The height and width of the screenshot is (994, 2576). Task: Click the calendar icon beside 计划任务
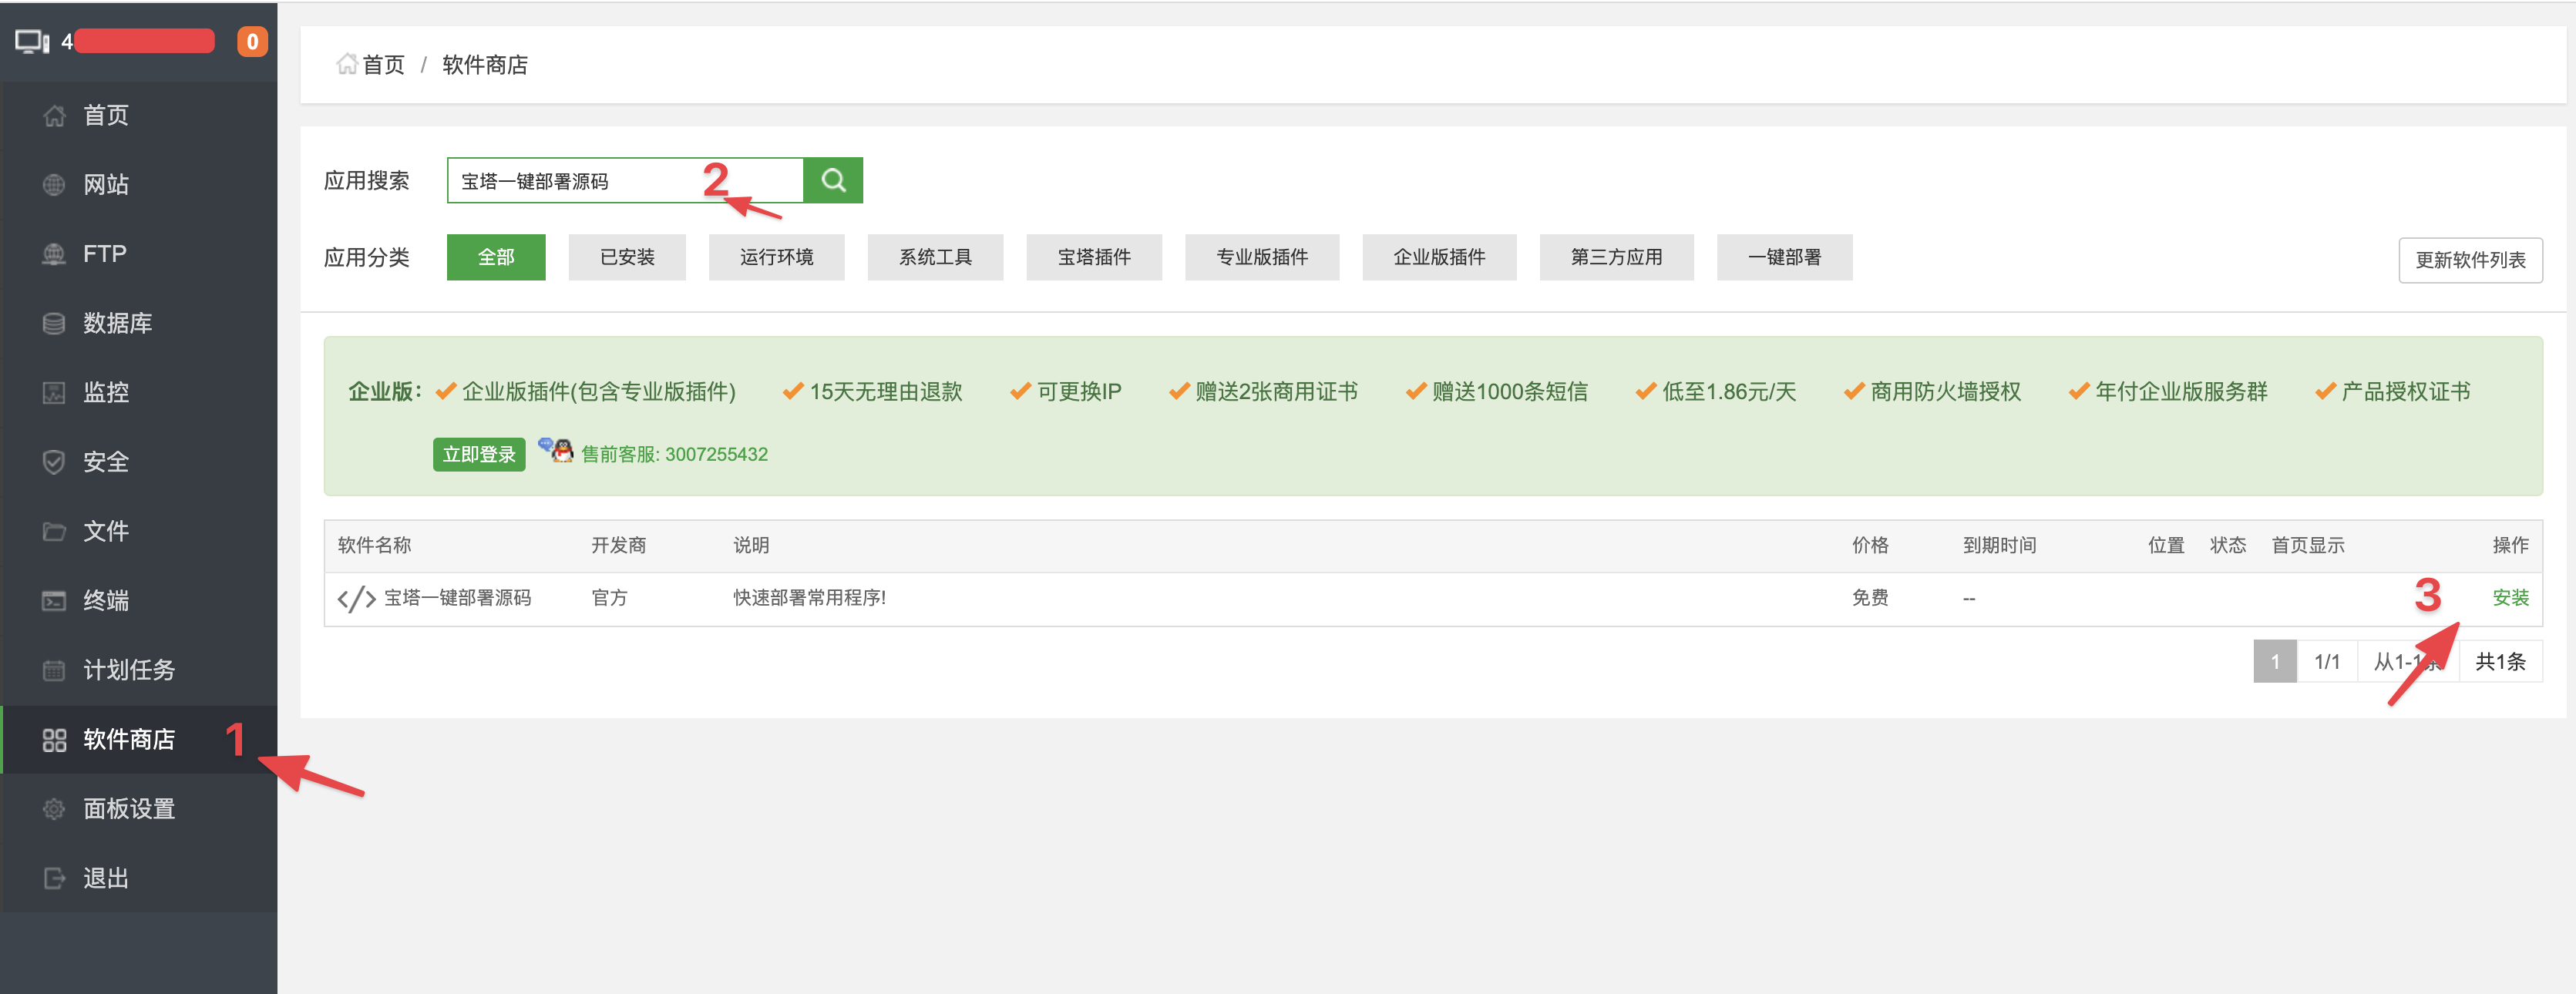point(54,670)
